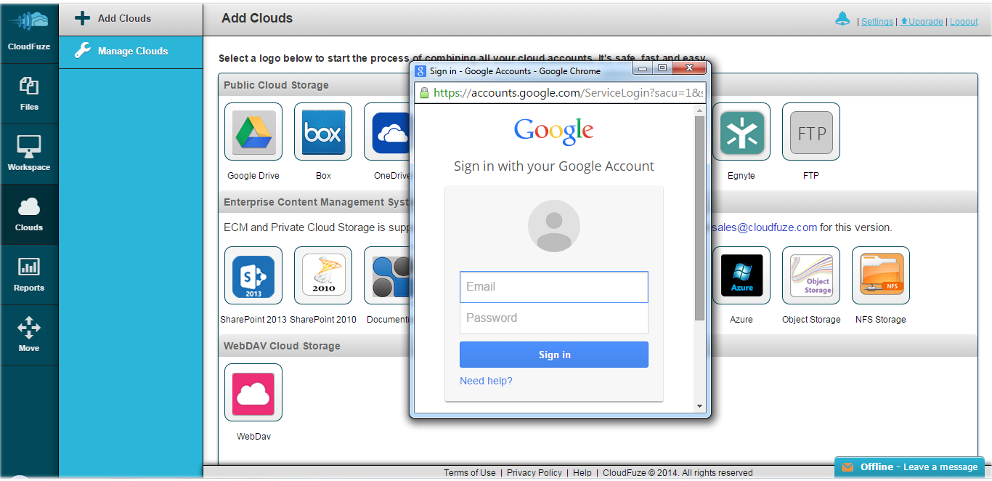The width and height of the screenshot is (992, 481).
Task: Click the Password input field
Action: [x=554, y=318]
